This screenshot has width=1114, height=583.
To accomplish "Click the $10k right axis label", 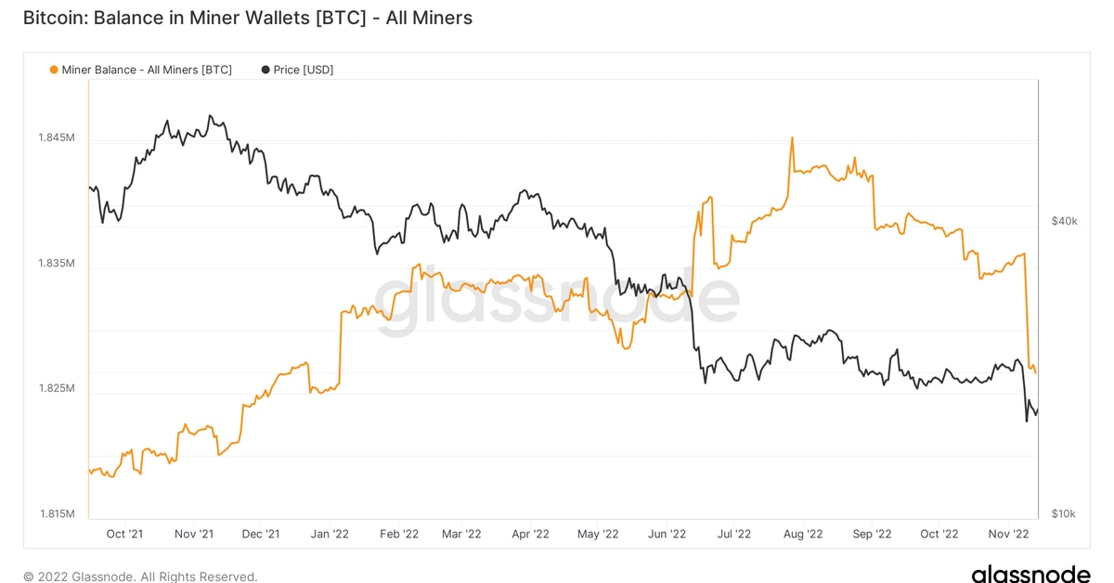I will coord(1064,513).
